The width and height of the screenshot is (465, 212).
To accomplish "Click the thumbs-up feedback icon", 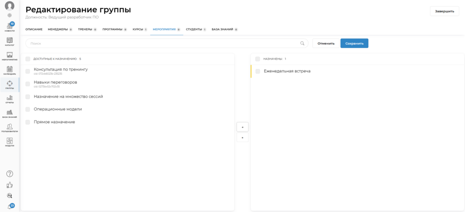I will (10, 185).
